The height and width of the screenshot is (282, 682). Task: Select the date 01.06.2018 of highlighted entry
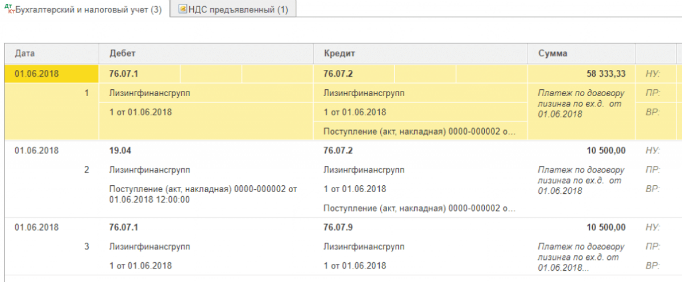[36, 73]
